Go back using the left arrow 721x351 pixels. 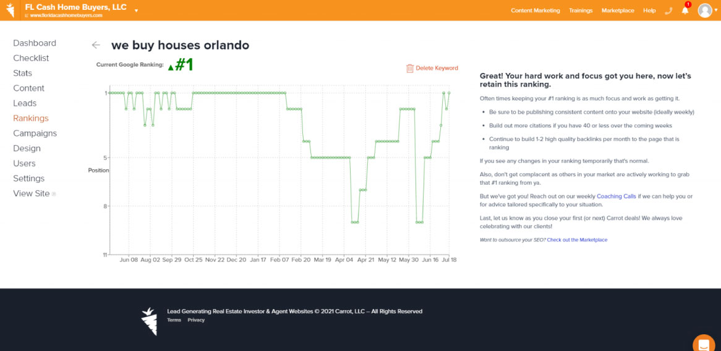95,45
